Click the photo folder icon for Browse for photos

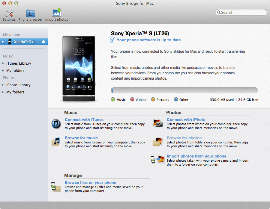(157, 142)
